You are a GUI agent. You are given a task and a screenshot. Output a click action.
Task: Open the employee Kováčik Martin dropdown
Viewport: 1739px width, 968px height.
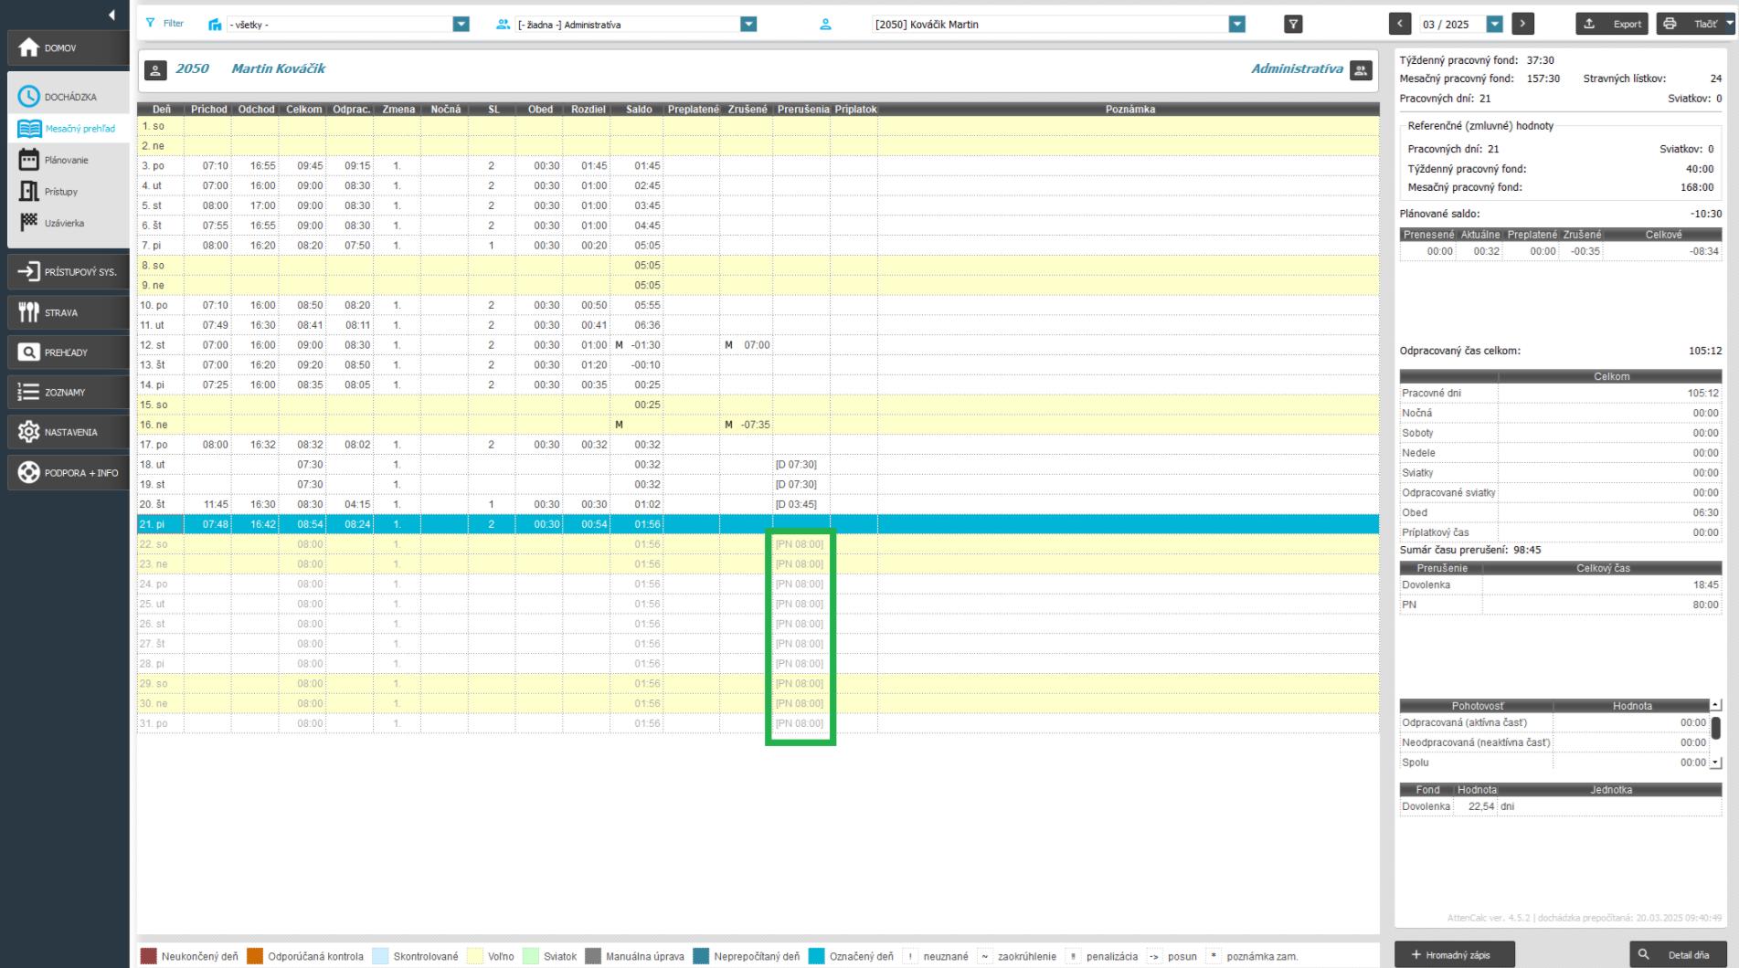(1237, 25)
